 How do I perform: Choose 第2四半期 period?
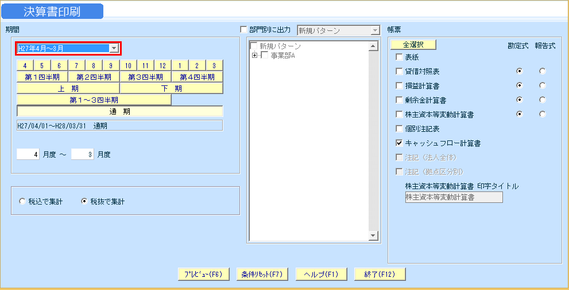click(94, 77)
